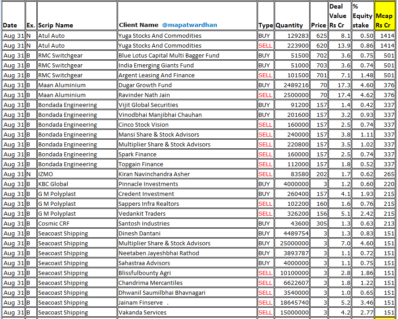Screen dimensions: 398x319
Task: Click 'Cinco Stock Vision' client cell
Action: point(187,124)
